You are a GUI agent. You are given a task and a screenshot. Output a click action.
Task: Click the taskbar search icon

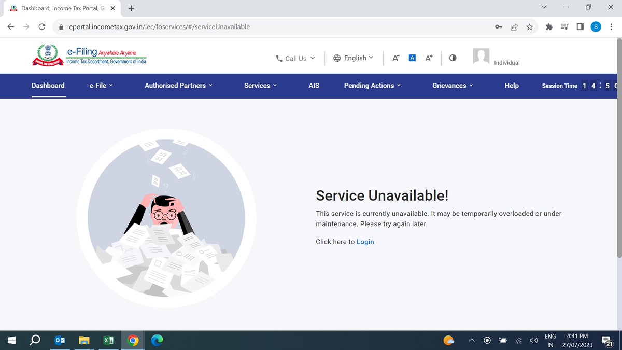[35, 340]
